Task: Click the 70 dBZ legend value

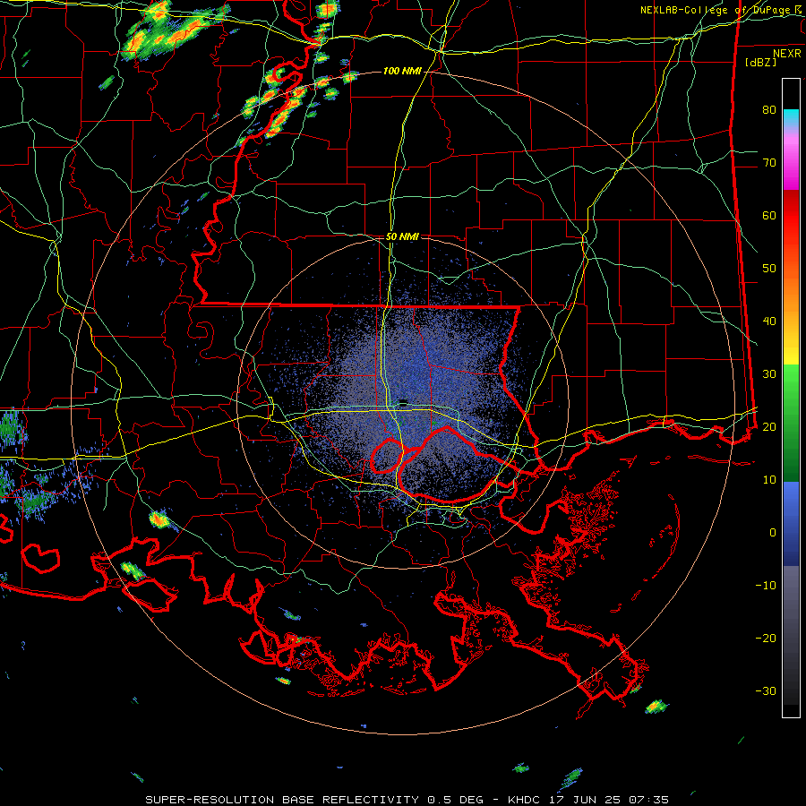Action: click(x=769, y=162)
